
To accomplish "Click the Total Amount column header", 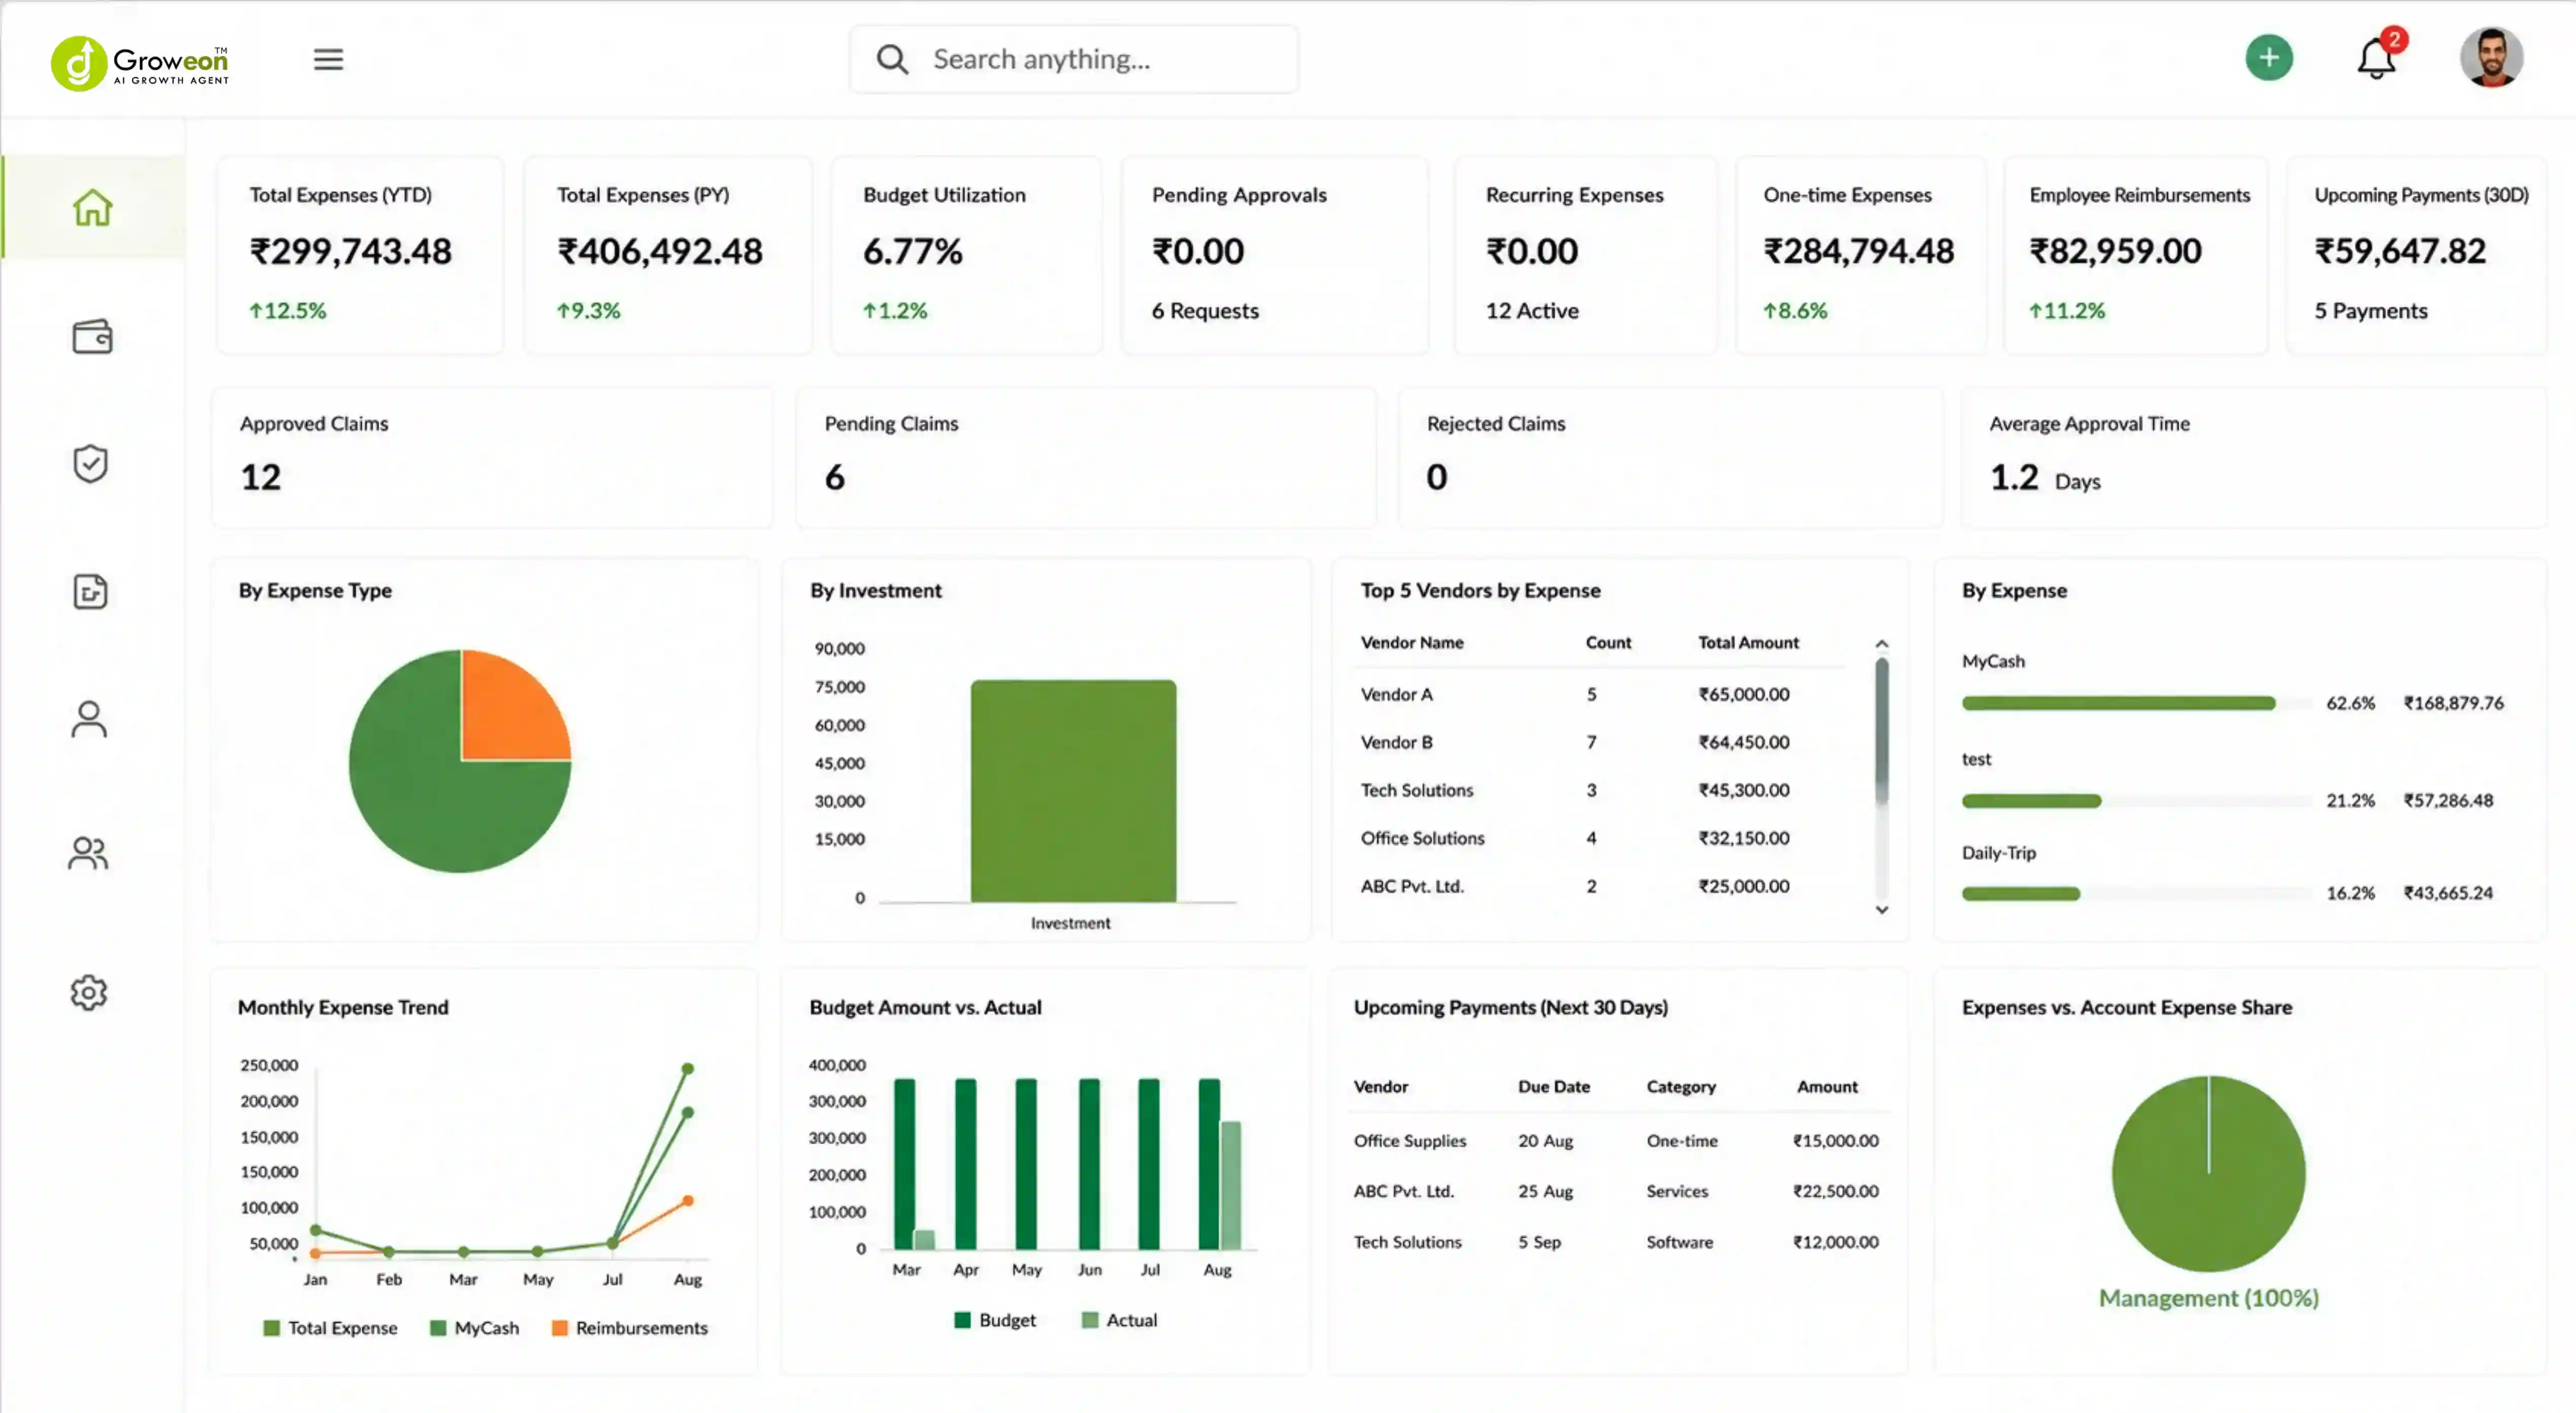I will pos(1748,642).
